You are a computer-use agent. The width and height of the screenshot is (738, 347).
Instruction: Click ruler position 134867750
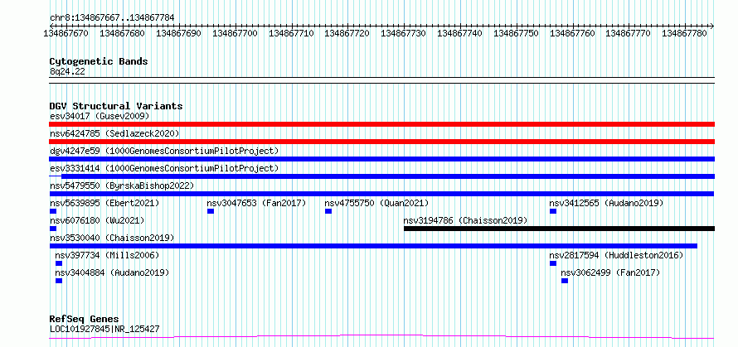(x=516, y=33)
